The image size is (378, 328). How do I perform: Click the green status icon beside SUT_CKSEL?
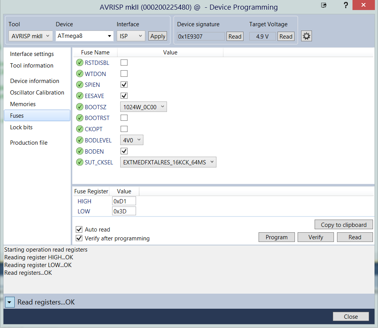click(80, 162)
